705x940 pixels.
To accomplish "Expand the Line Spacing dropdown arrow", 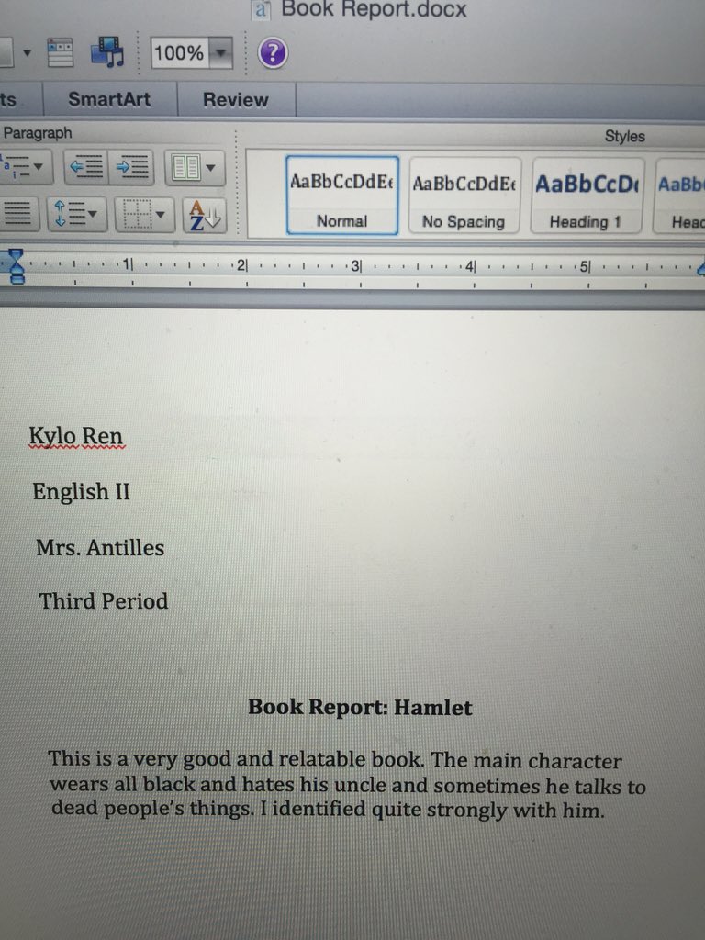I will tap(93, 214).
